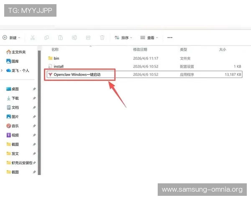This screenshot has height=200, width=251.
Task: Sort by 名称 column header
Action: (55, 50)
